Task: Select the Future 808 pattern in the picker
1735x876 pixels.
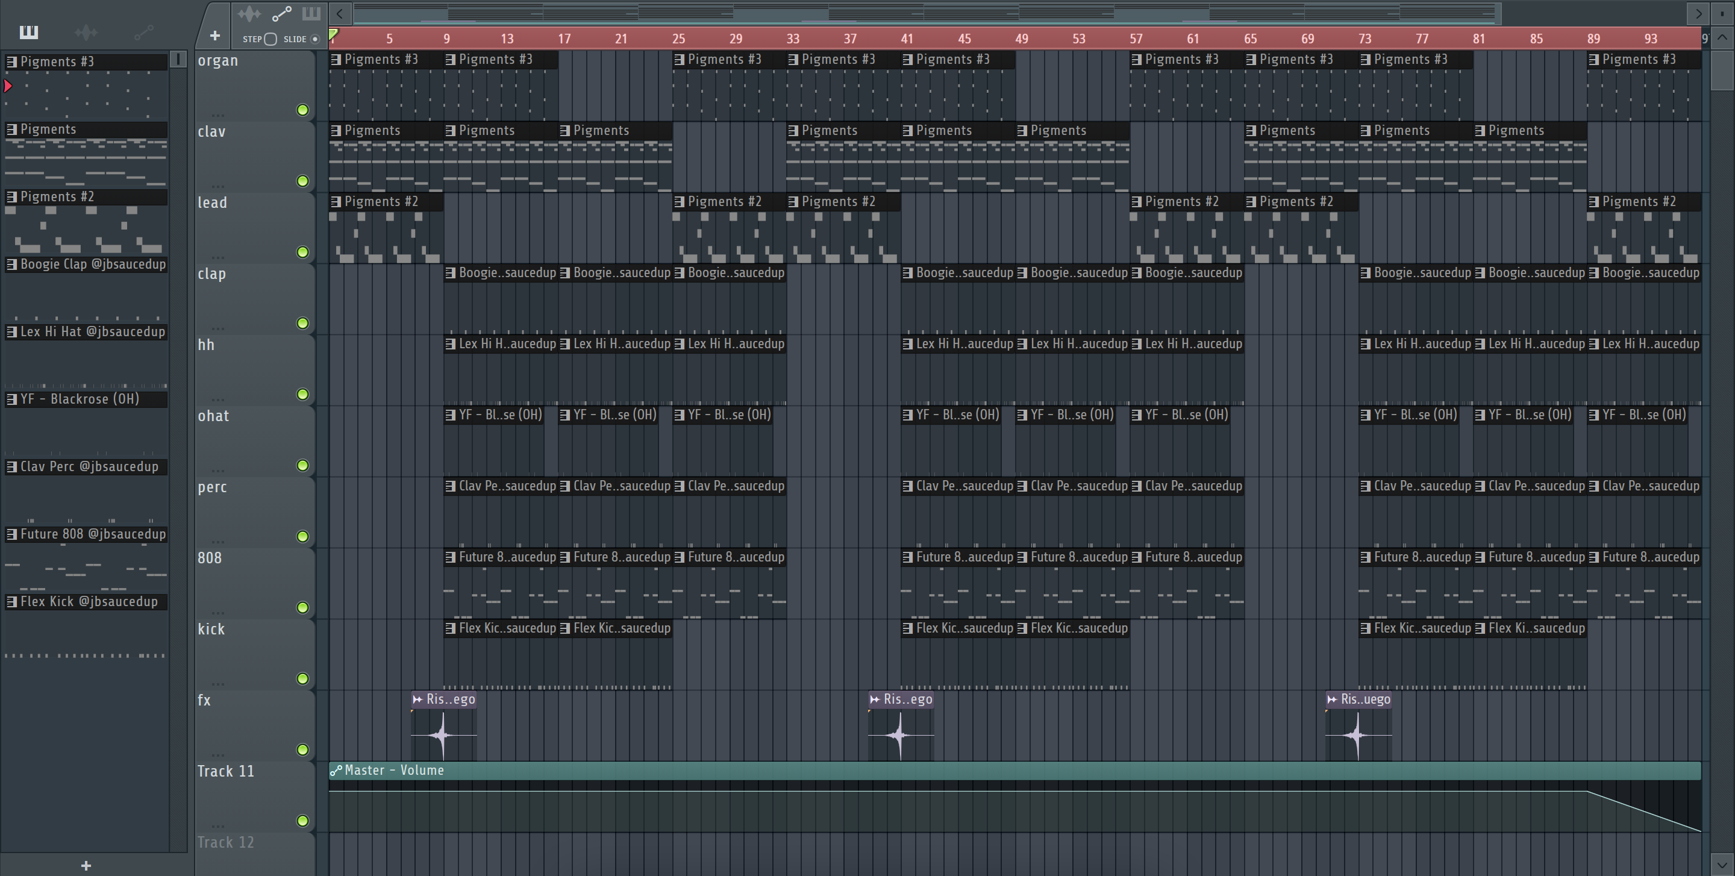Action: coord(86,534)
